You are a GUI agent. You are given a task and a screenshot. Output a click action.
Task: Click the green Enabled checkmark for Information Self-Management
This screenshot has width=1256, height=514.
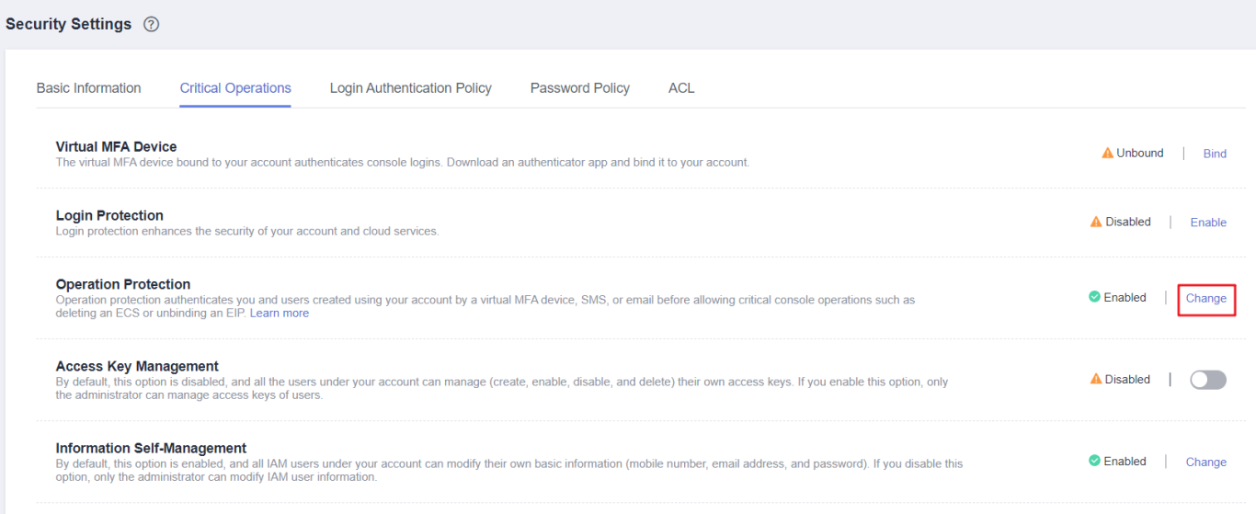(x=1094, y=461)
